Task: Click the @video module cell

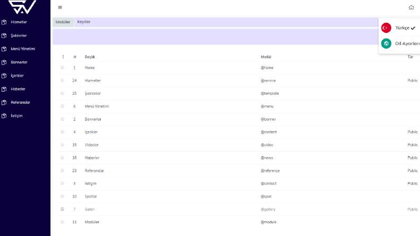Action: (x=267, y=145)
